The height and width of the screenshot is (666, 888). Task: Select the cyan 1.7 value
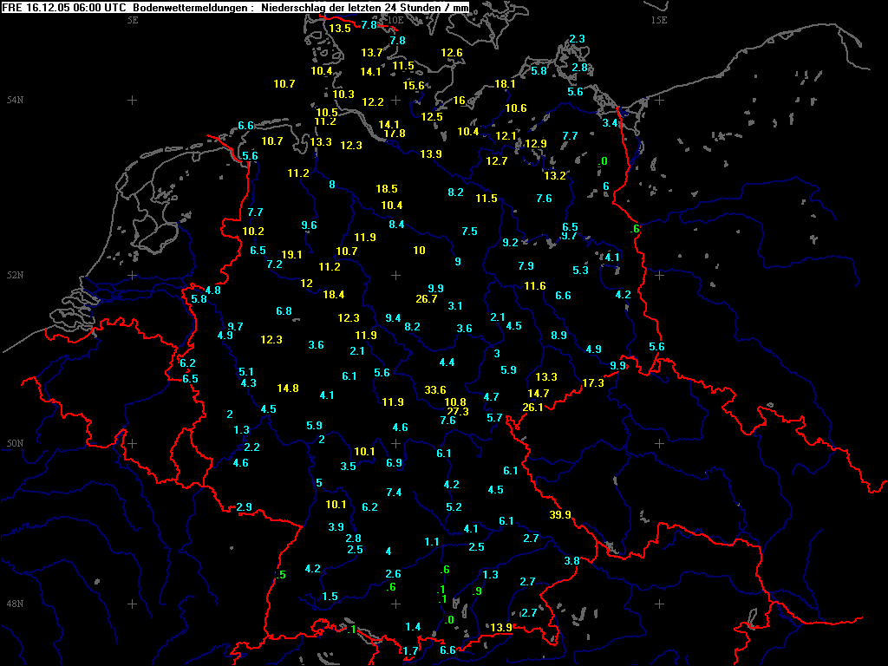410,650
